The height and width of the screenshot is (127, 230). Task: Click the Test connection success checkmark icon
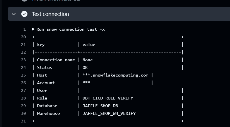(x=24, y=14)
